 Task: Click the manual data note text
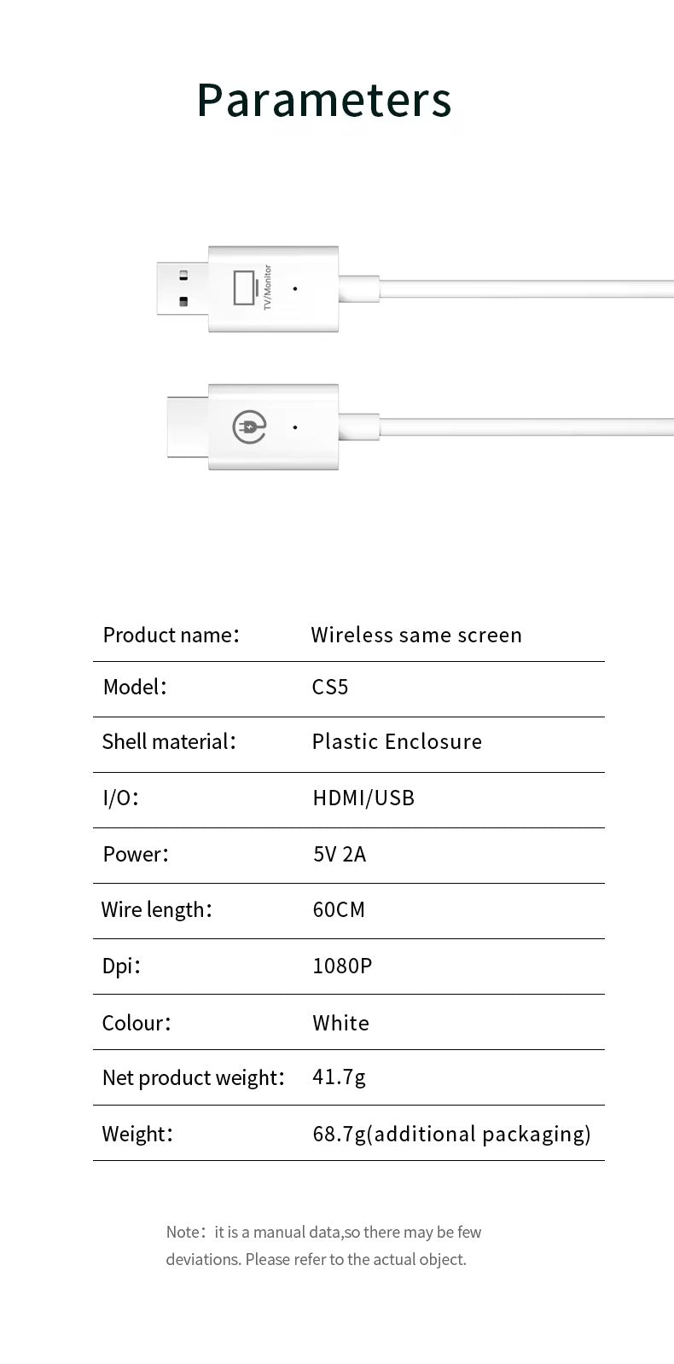click(x=324, y=1245)
